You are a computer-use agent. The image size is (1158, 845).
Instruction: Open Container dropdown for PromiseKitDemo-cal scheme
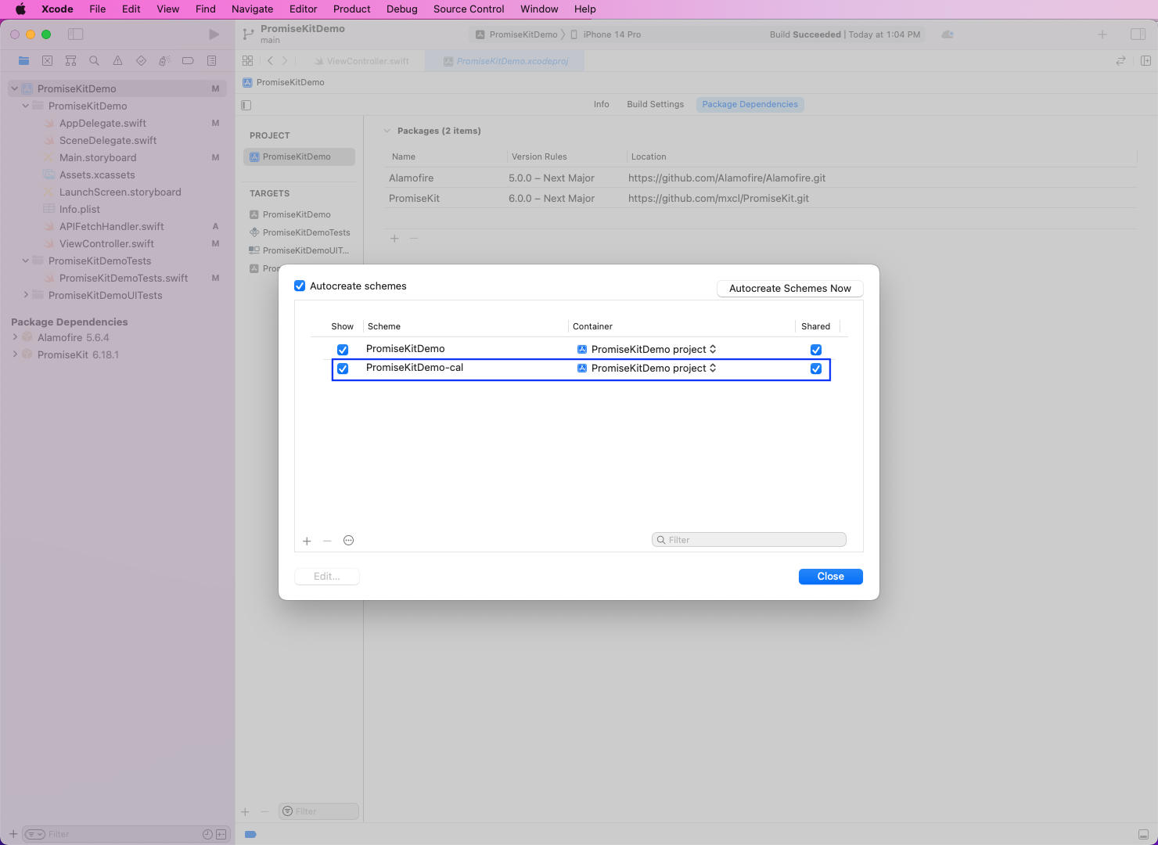[647, 368]
